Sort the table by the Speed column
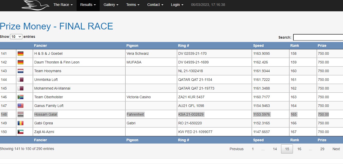The height and width of the screenshot is (164, 343). pyautogui.click(x=258, y=46)
